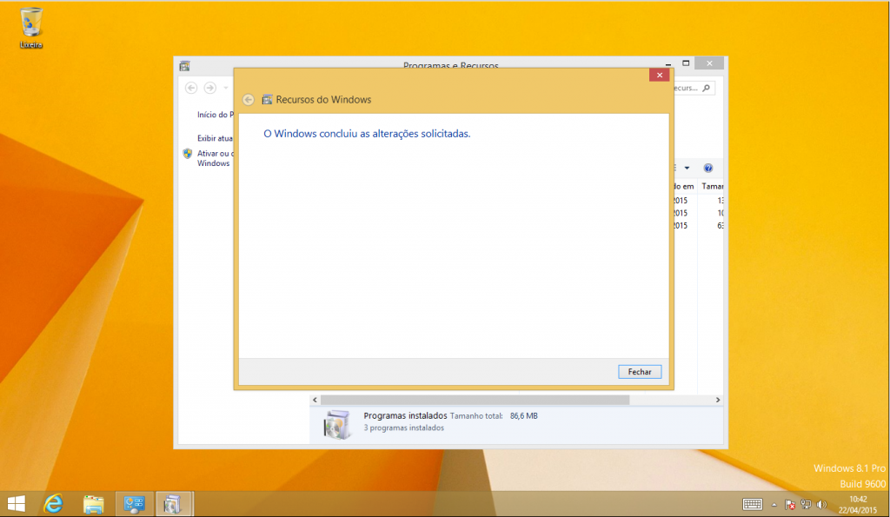Click the Fechar button

pos(640,372)
